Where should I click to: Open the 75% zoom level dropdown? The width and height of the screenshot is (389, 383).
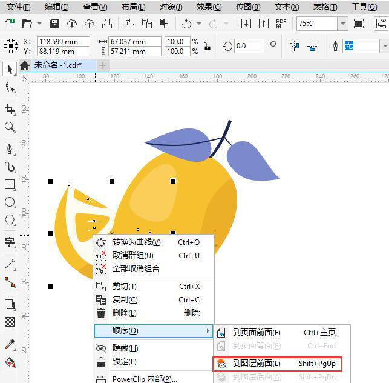coord(343,24)
